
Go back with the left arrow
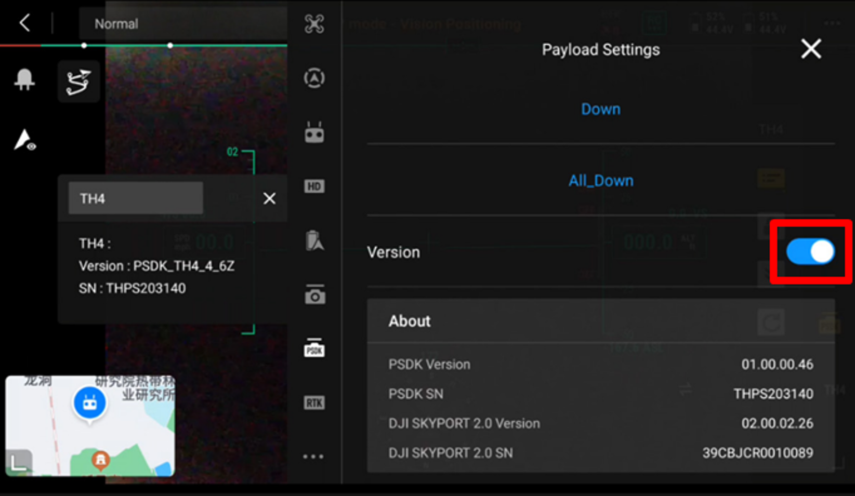point(24,23)
